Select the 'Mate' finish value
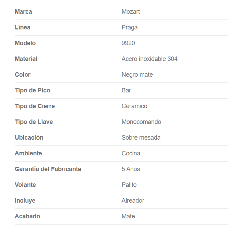237x230 pixels. (x=128, y=216)
